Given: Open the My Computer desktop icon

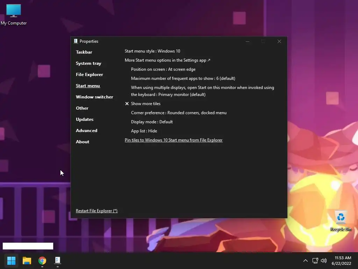Looking at the screenshot, I should point(14,15).
